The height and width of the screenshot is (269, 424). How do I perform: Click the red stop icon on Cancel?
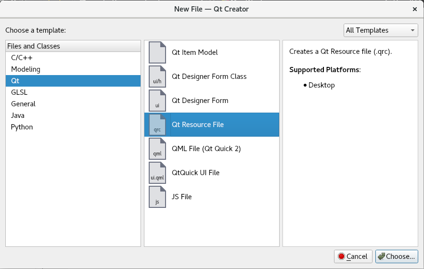341,256
